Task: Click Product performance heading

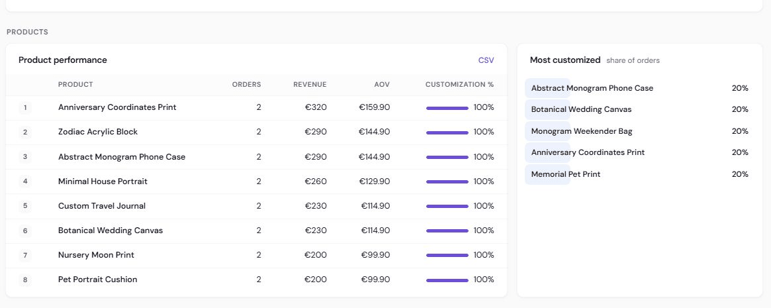Action: coord(62,60)
